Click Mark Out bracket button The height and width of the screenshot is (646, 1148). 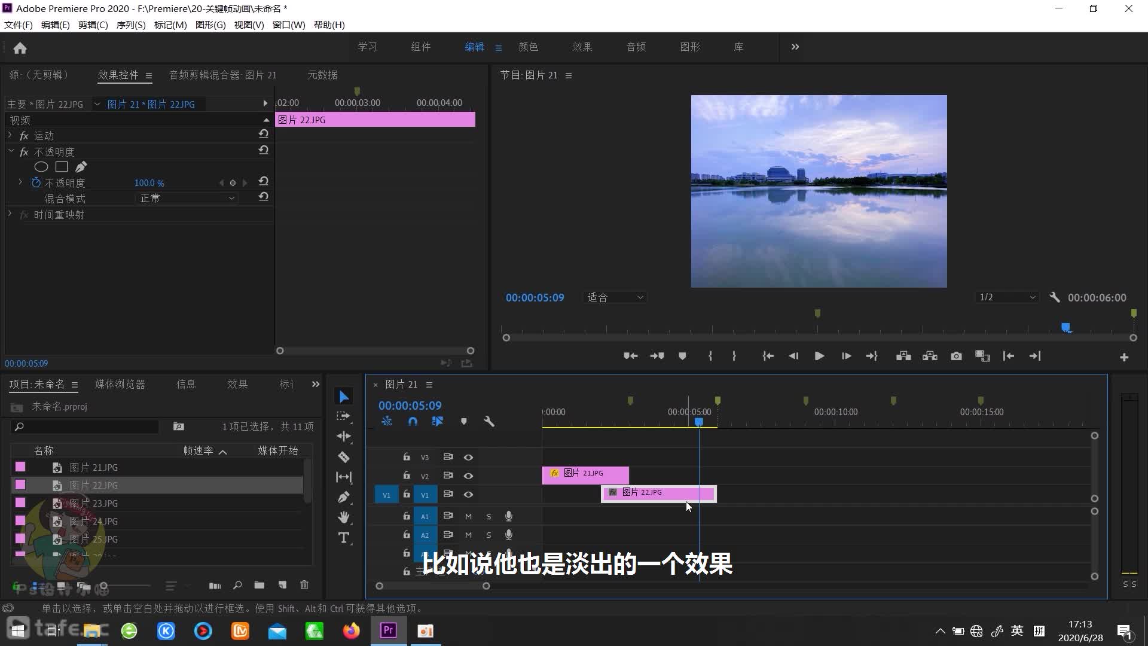tap(734, 356)
